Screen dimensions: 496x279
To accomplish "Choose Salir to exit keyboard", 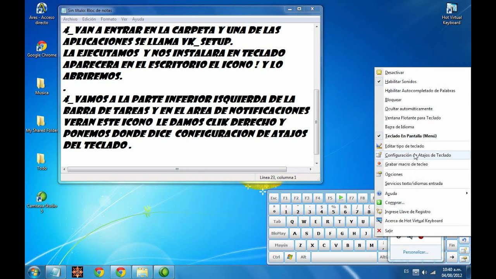I will click(422, 231).
